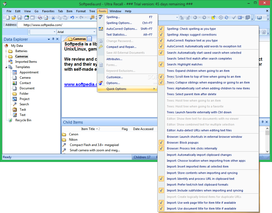Image resolution: width=272 pixels, height=213 pixels.
Task: Click the Open folder toolbar icon
Action: (14, 17)
